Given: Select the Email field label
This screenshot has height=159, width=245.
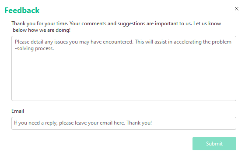Looking at the screenshot, I should [17, 111].
